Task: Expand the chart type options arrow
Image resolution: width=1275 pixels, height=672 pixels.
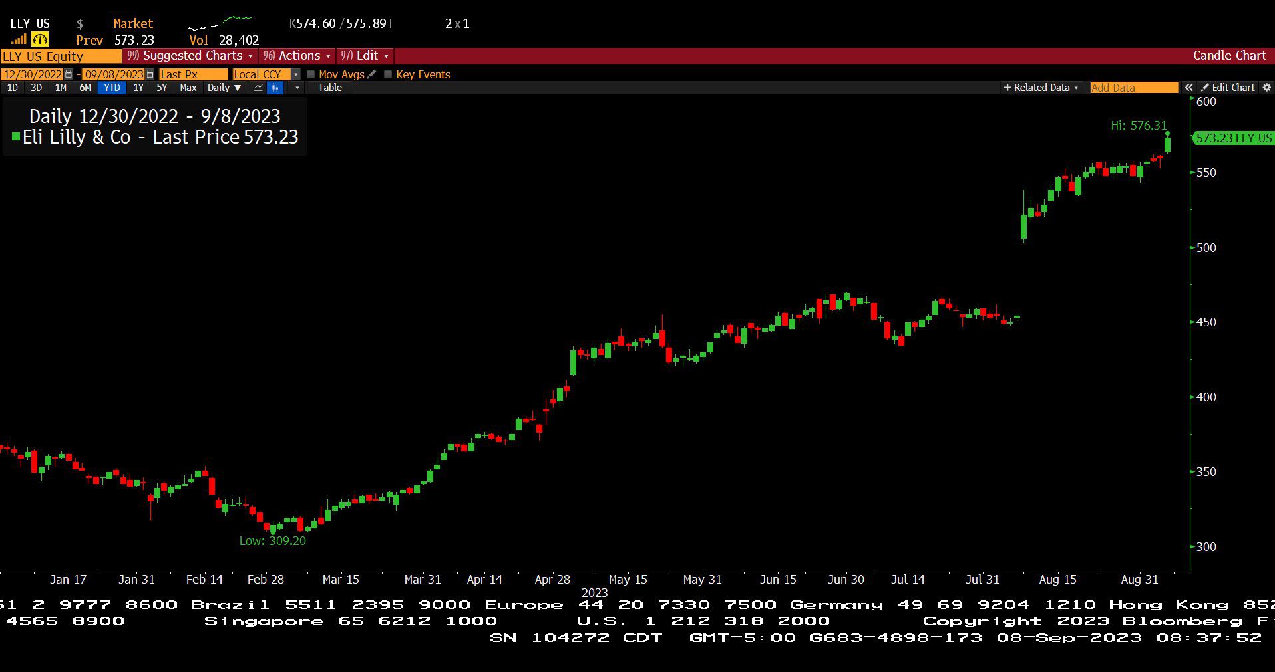Action: pyautogui.click(x=297, y=88)
